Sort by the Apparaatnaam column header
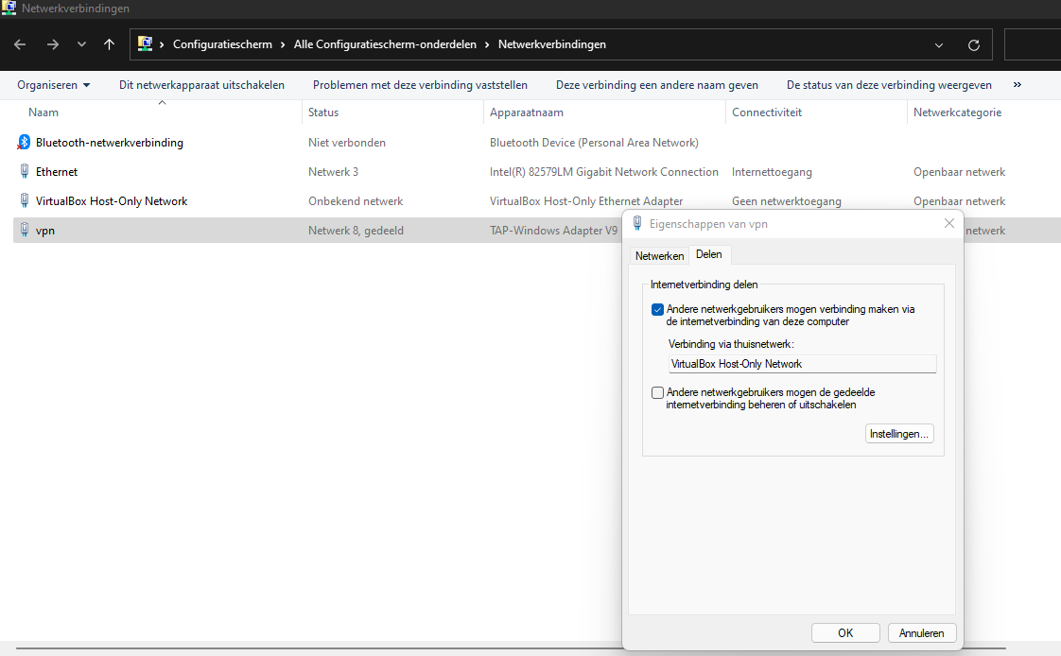 coord(527,112)
